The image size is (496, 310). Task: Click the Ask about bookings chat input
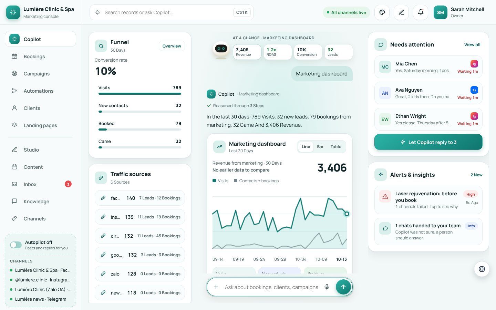point(271,287)
